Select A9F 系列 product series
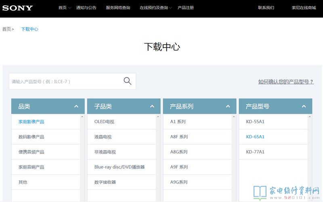The width and height of the screenshot is (323, 202). click(x=179, y=167)
